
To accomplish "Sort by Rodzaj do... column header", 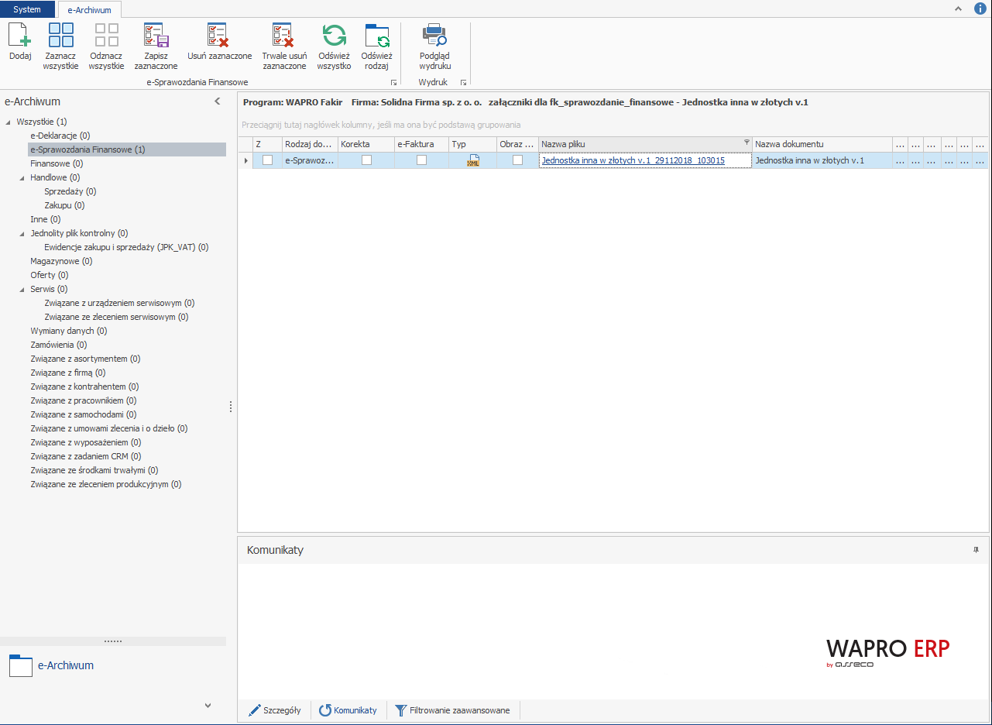I will 309,144.
